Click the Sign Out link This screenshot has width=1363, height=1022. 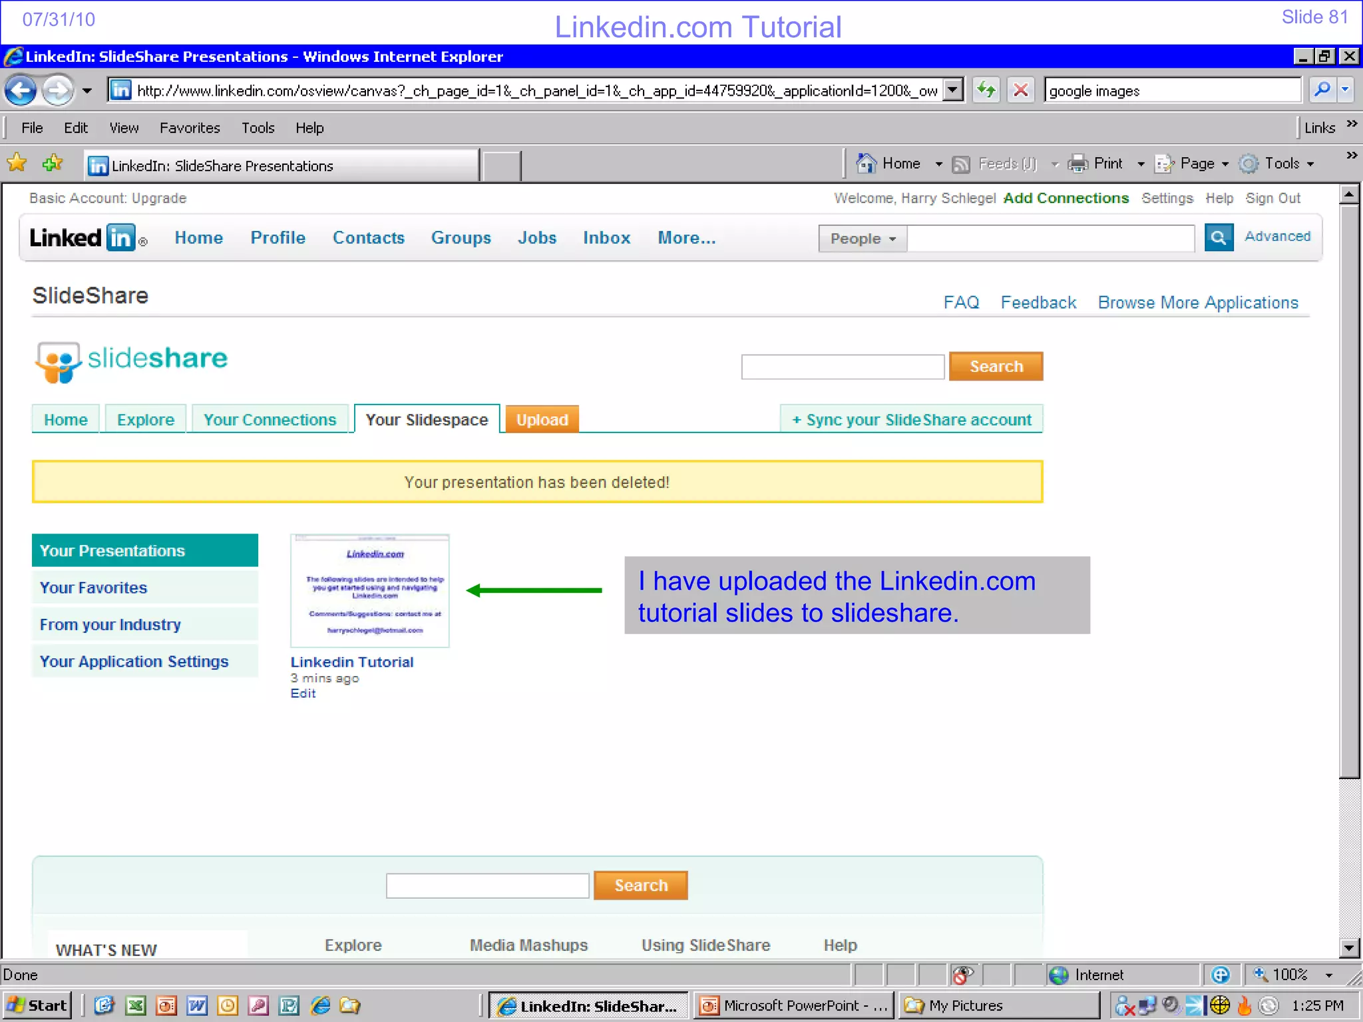[1272, 198]
